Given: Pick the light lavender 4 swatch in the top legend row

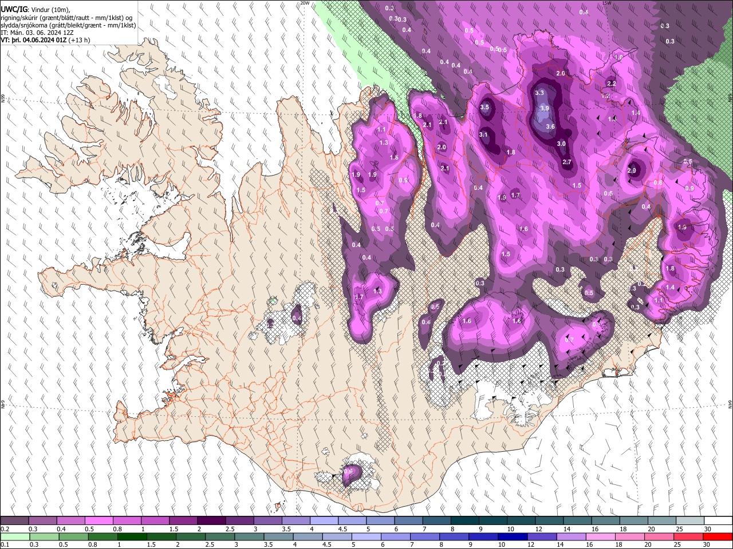Looking at the screenshot, I should pos(324,520).
